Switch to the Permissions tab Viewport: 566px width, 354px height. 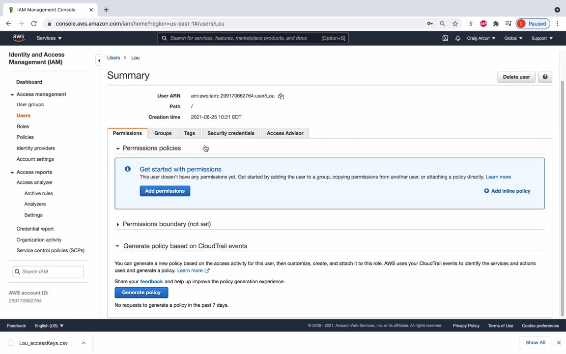point(127,133)
